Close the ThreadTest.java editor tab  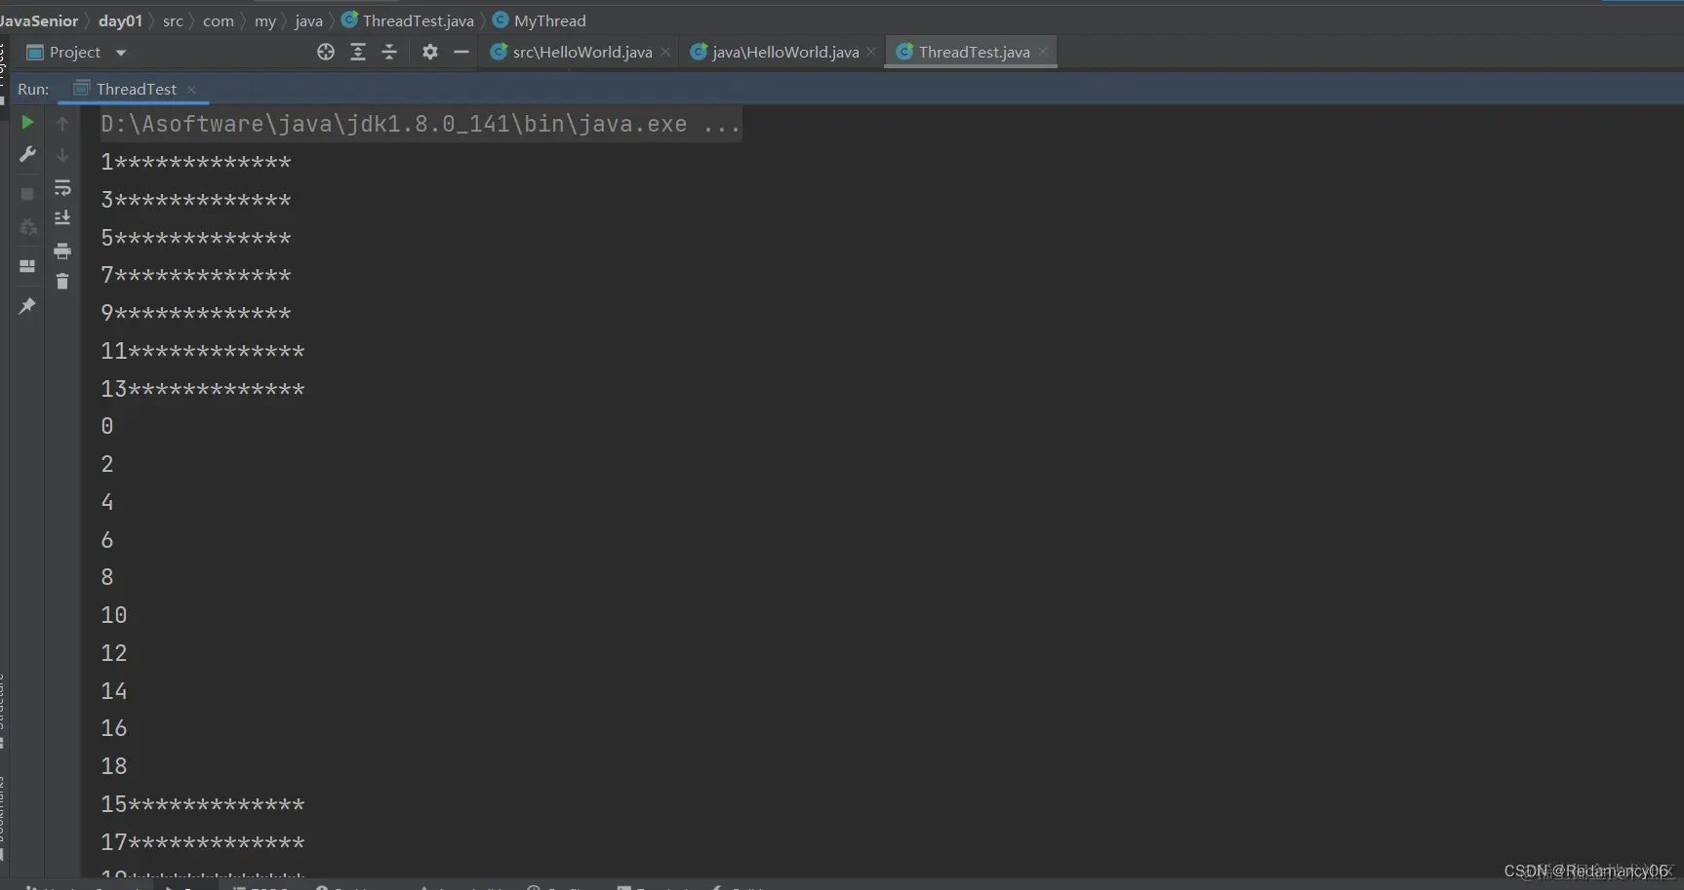pos(1043,52)
